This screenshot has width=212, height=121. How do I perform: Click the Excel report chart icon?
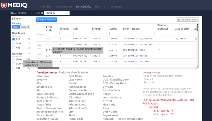click(x=179, y=20)
